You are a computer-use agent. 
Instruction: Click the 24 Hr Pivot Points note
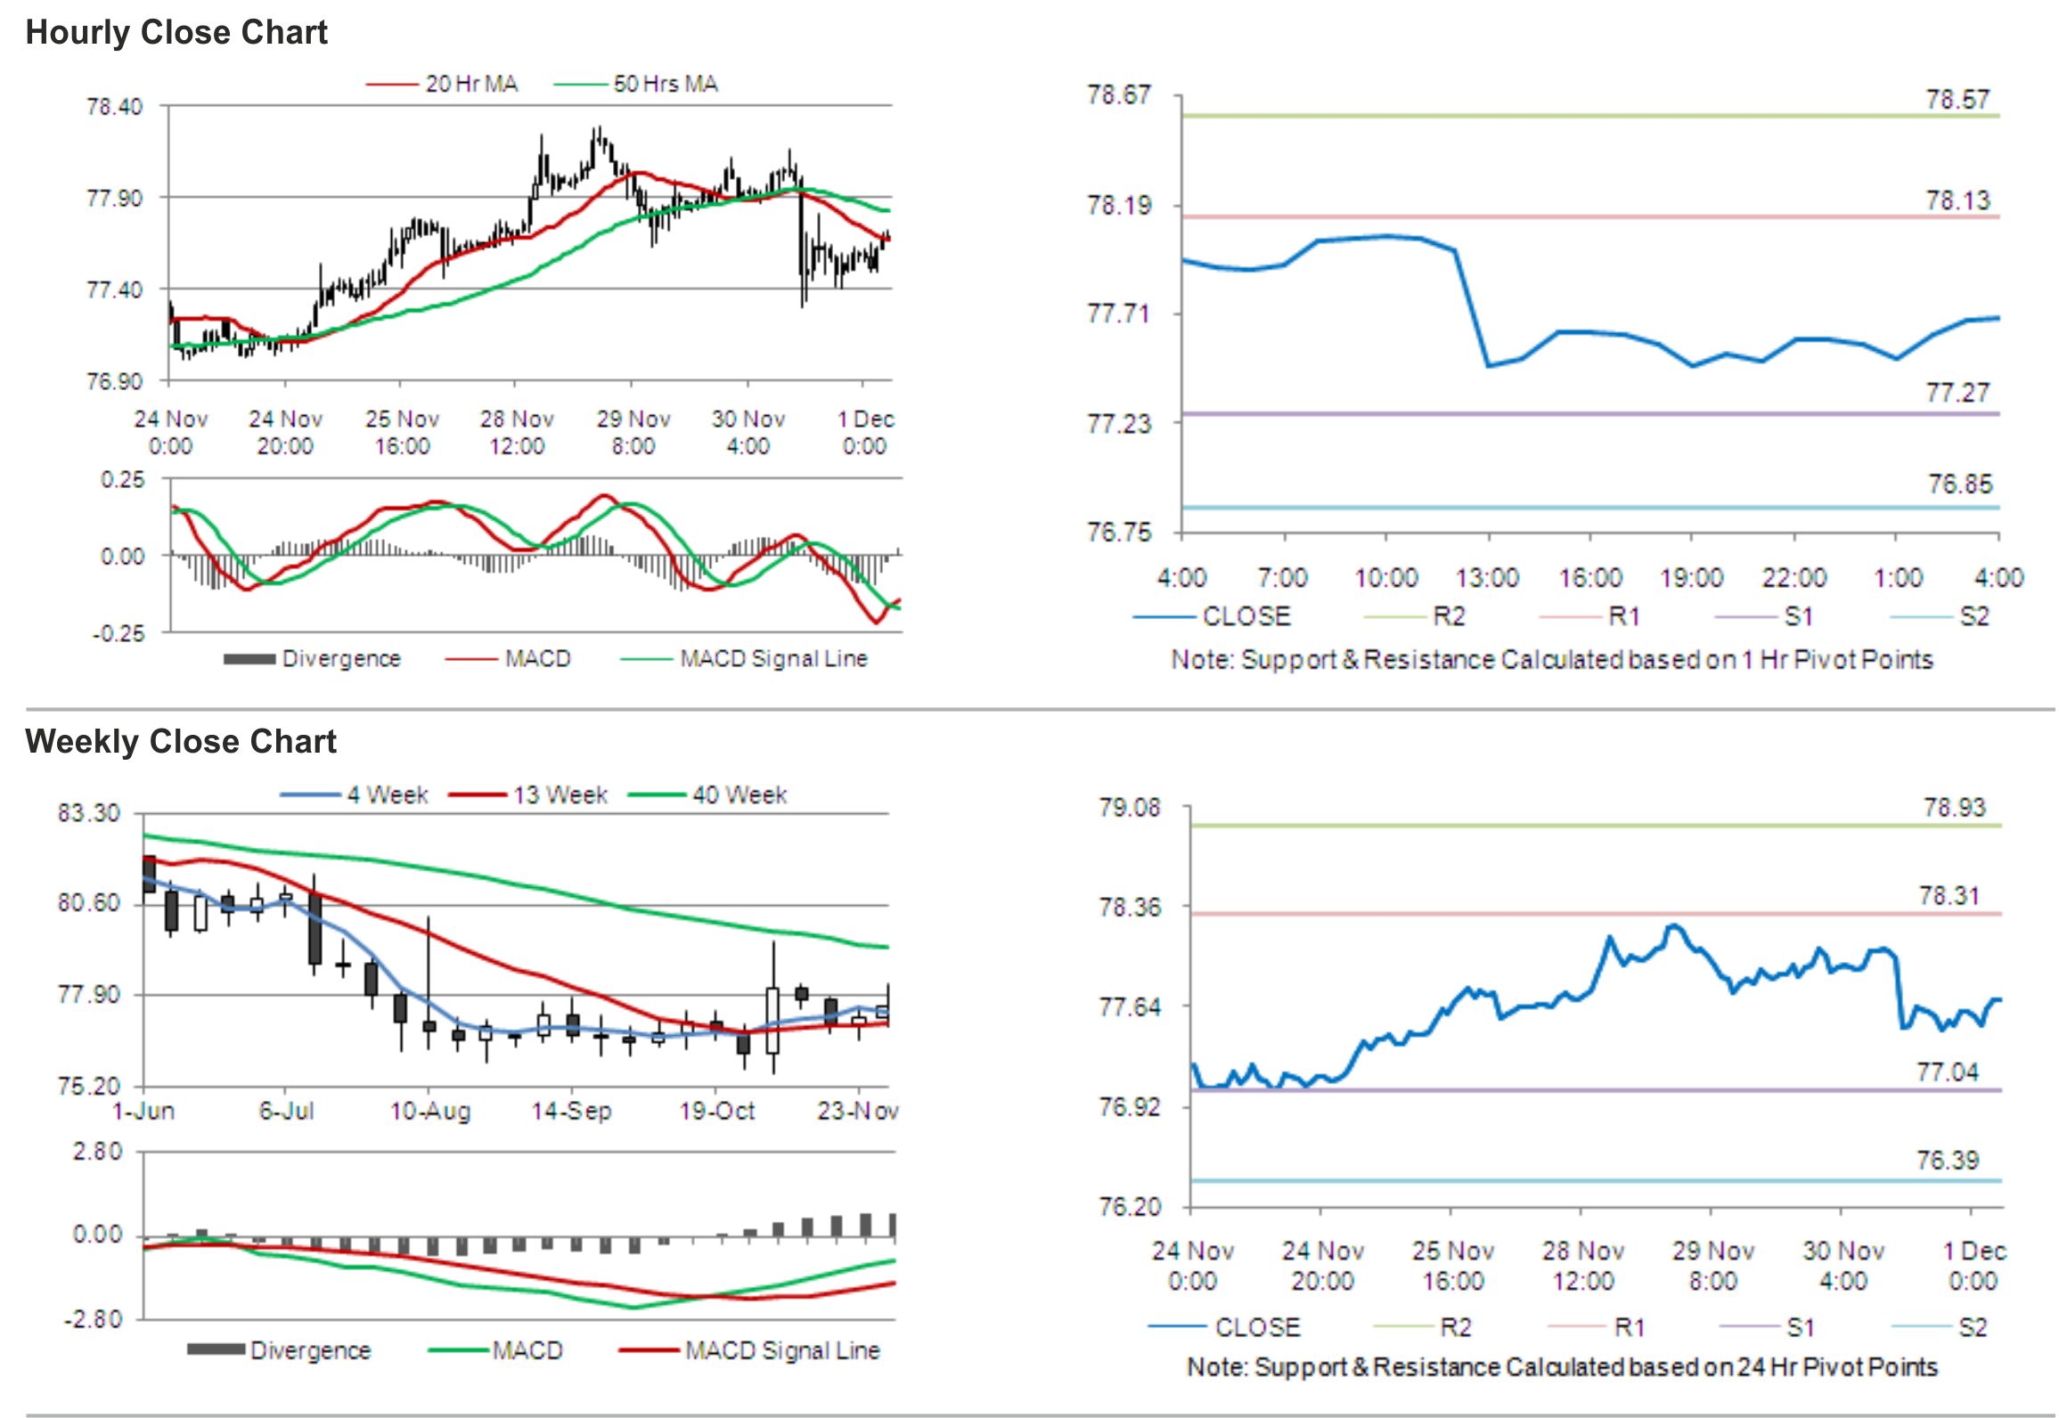[1562, 1367]
